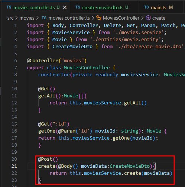Viewport: 185px width, 187px height.
Task: Place cursor on MoviesService import name
Action: pyautogui.click(x=71, y=33)
